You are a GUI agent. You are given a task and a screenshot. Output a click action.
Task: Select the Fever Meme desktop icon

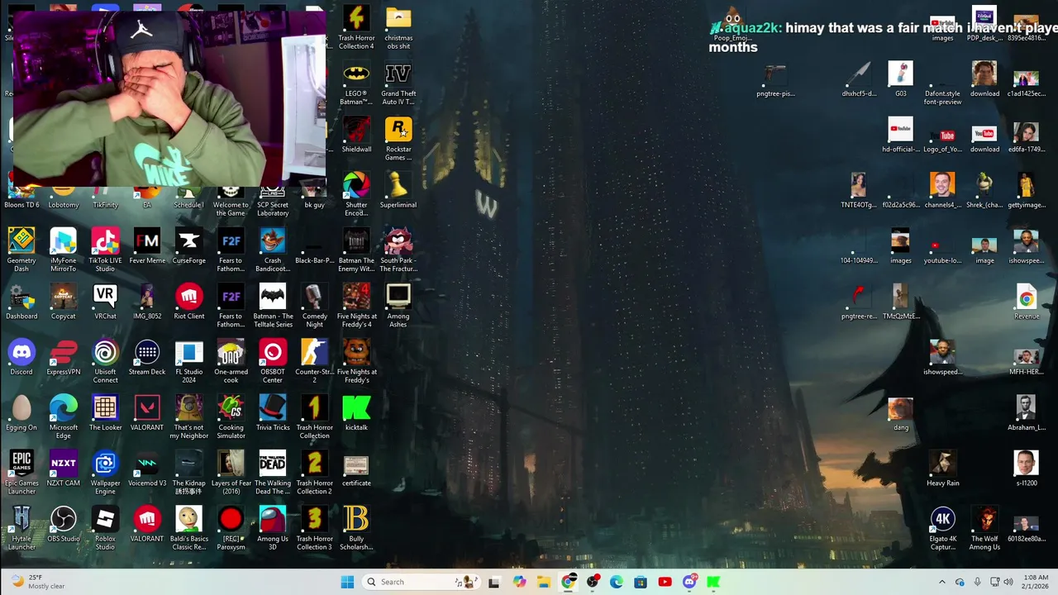point(147,245)
